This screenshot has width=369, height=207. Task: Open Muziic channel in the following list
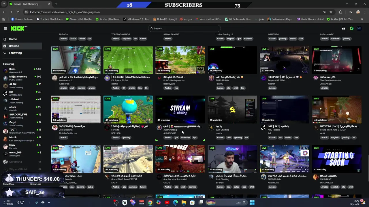coord(22,139)
